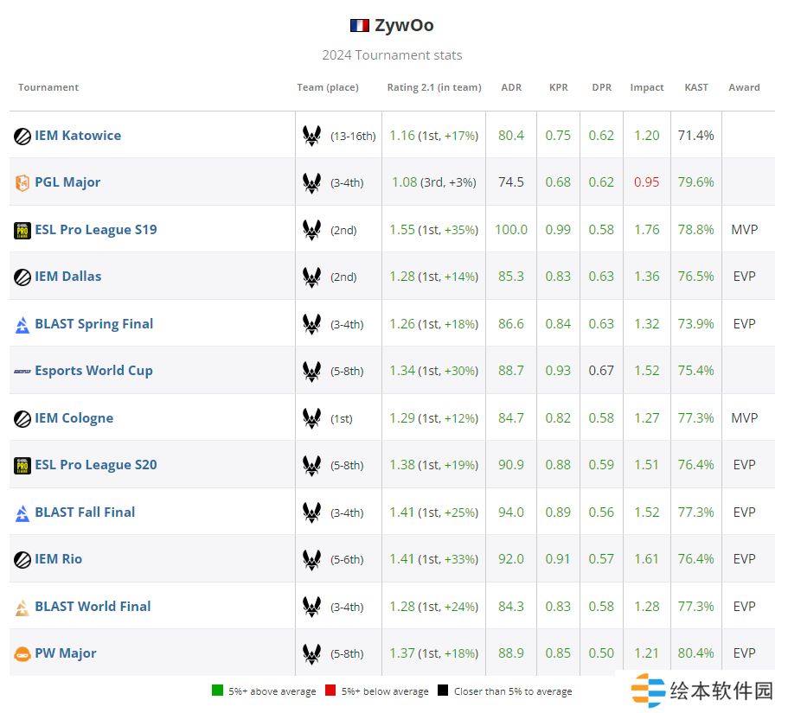Open the BLAST Fall Final tournament link
Screen dimensions: 788x713
coord(85,512)
